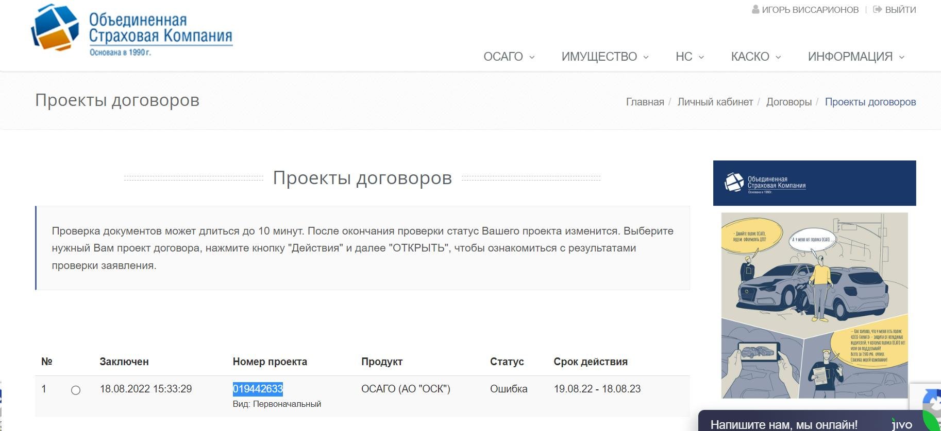Click the ВЫЙТИ logout link
The image size is (941, 431).
coord(900,10)
